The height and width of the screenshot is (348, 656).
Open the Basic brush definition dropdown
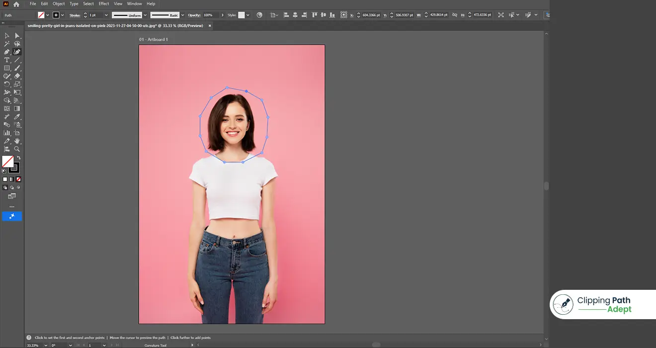tap(182, 15)
